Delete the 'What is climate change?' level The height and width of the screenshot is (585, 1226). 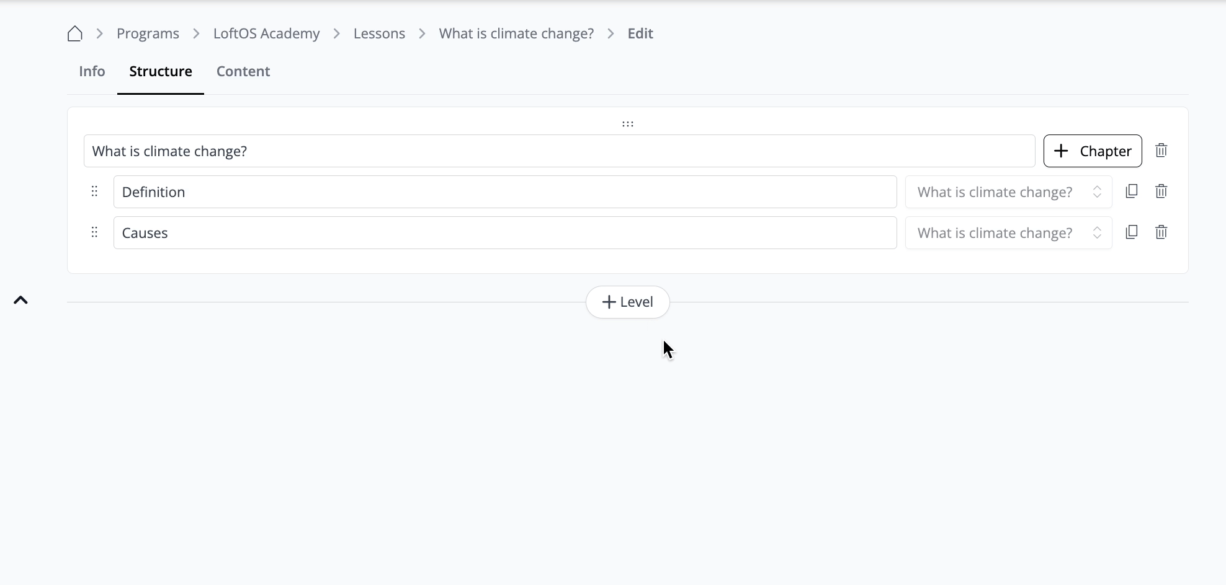pos(1161,151)
